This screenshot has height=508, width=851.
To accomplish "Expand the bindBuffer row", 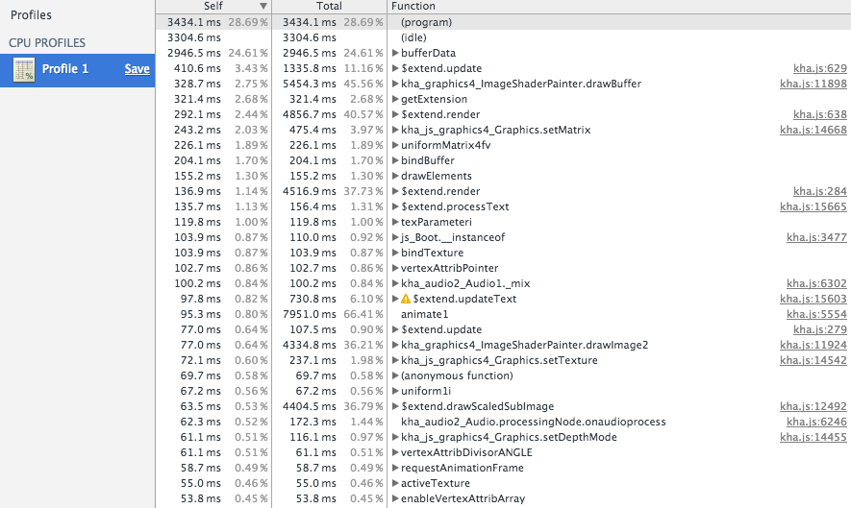I will (395, 160).
